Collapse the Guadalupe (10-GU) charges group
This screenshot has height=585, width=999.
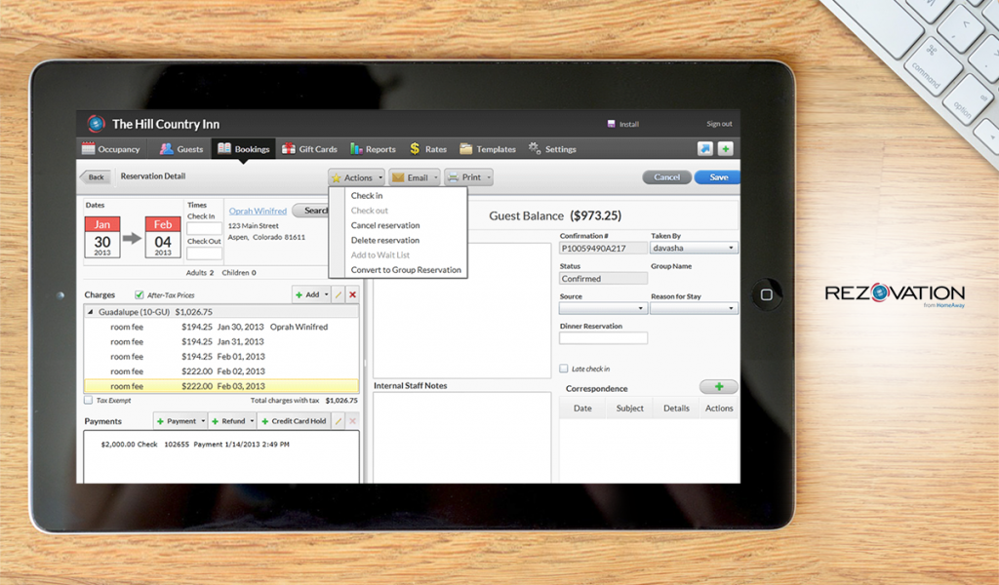pyautogui.click(x=90, y=312)
